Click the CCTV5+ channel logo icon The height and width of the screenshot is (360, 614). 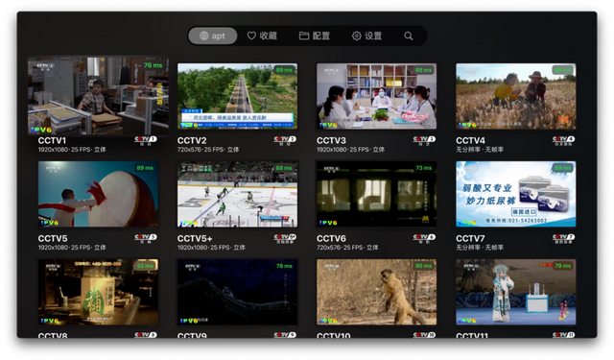(x=285, y=239)
